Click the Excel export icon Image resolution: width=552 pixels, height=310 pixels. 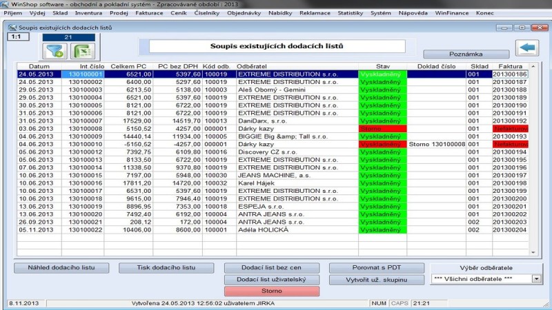click(81, 50)
